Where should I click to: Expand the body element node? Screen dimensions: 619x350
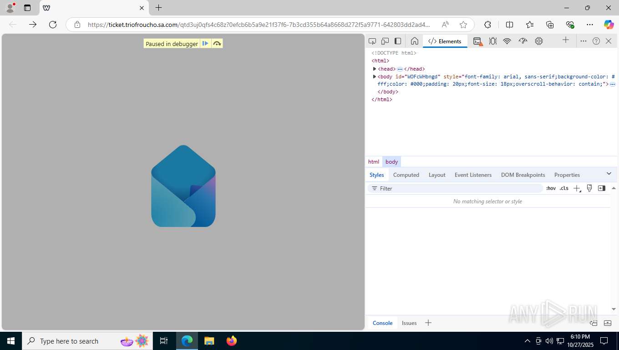click(375, 77)
